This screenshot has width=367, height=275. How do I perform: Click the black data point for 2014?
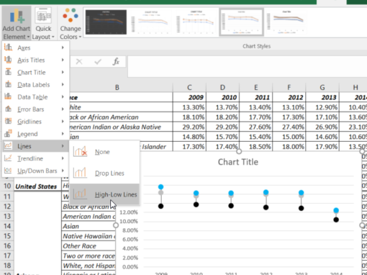pos(336,220)
